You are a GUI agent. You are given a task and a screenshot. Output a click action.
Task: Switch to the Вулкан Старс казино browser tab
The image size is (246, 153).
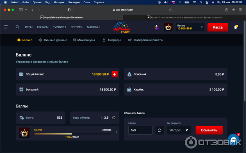184,18
